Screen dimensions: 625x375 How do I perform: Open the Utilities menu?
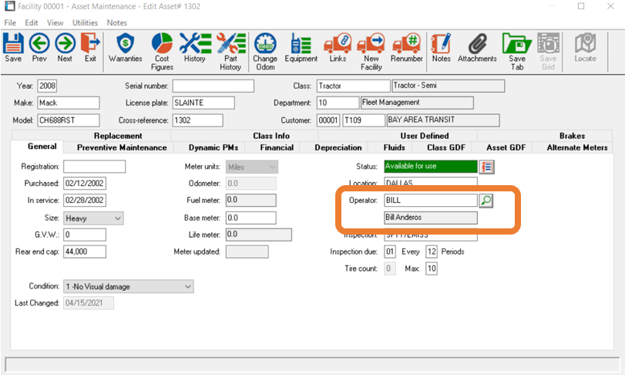pyautogui.click(x=85, y=23)
